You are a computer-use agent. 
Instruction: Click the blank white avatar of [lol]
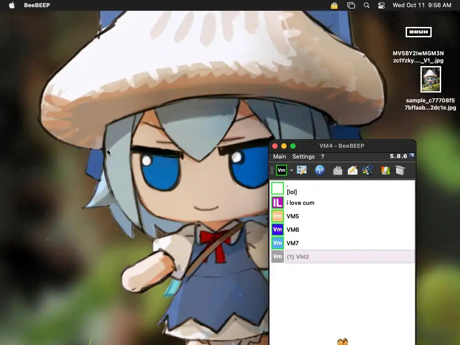277,189
